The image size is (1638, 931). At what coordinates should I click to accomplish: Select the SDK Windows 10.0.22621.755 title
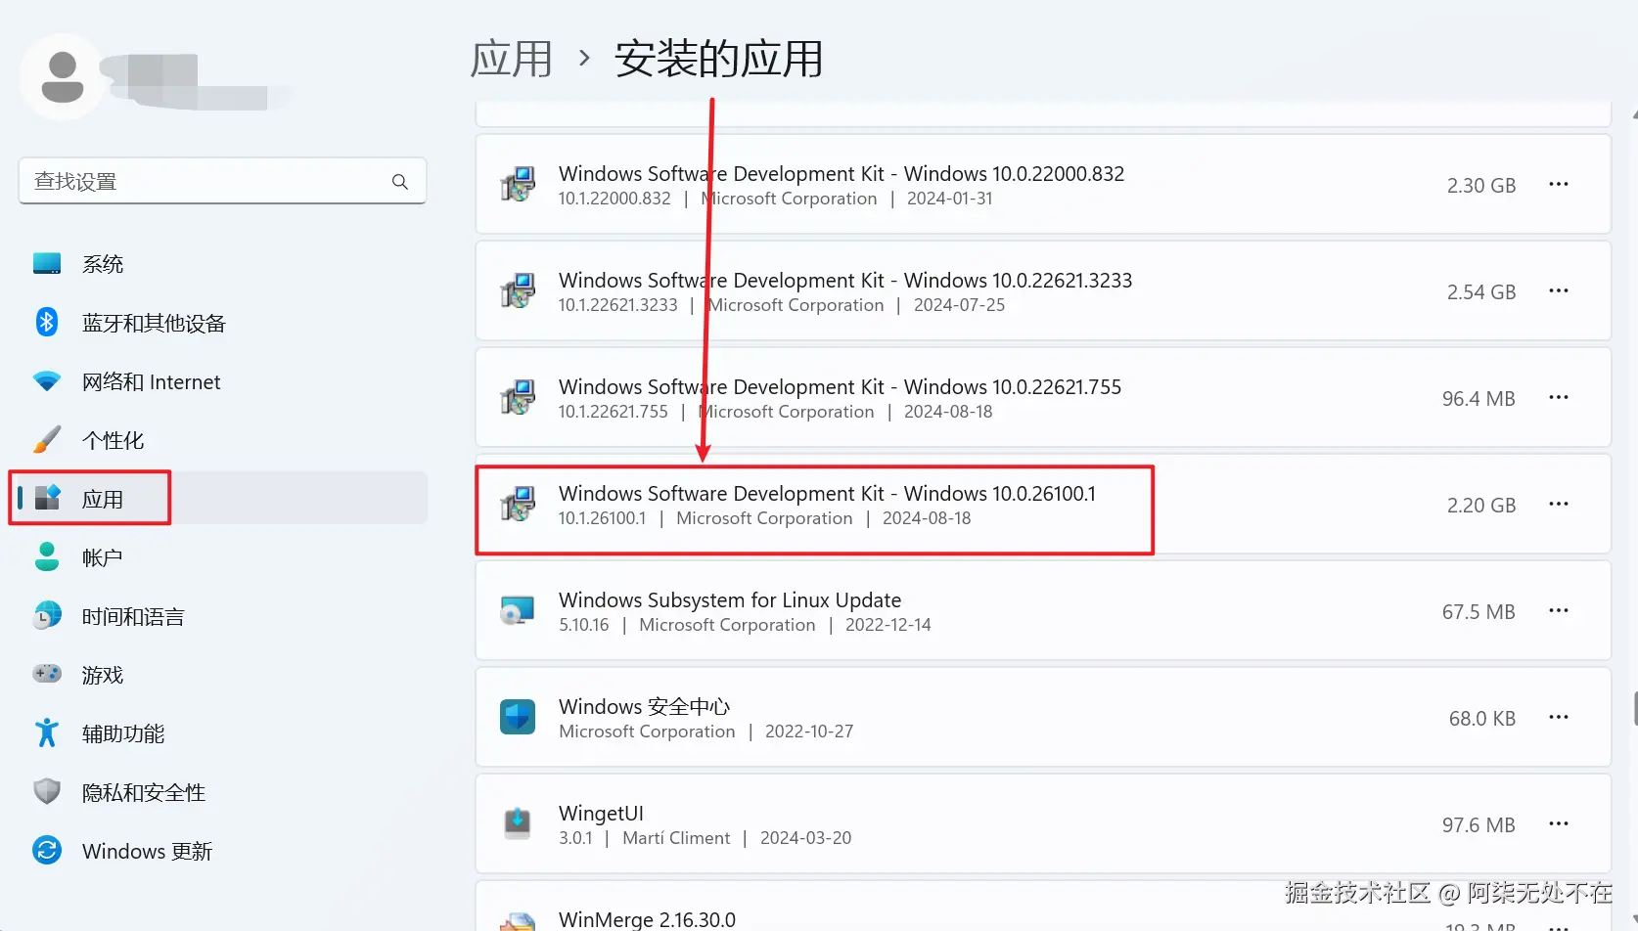click(840, 386)
